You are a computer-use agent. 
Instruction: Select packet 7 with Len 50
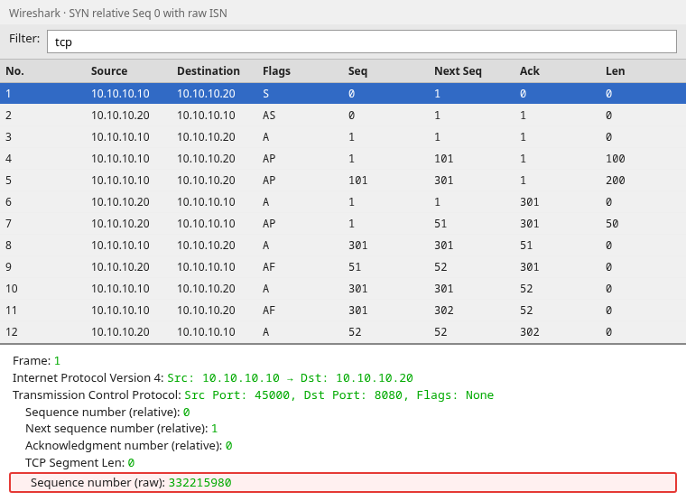click(x=343, y=224)
